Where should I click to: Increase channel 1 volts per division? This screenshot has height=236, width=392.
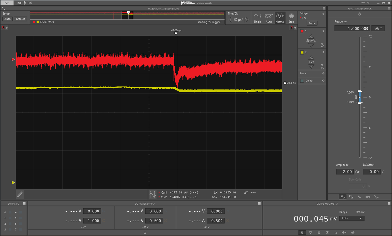(311, 37)
